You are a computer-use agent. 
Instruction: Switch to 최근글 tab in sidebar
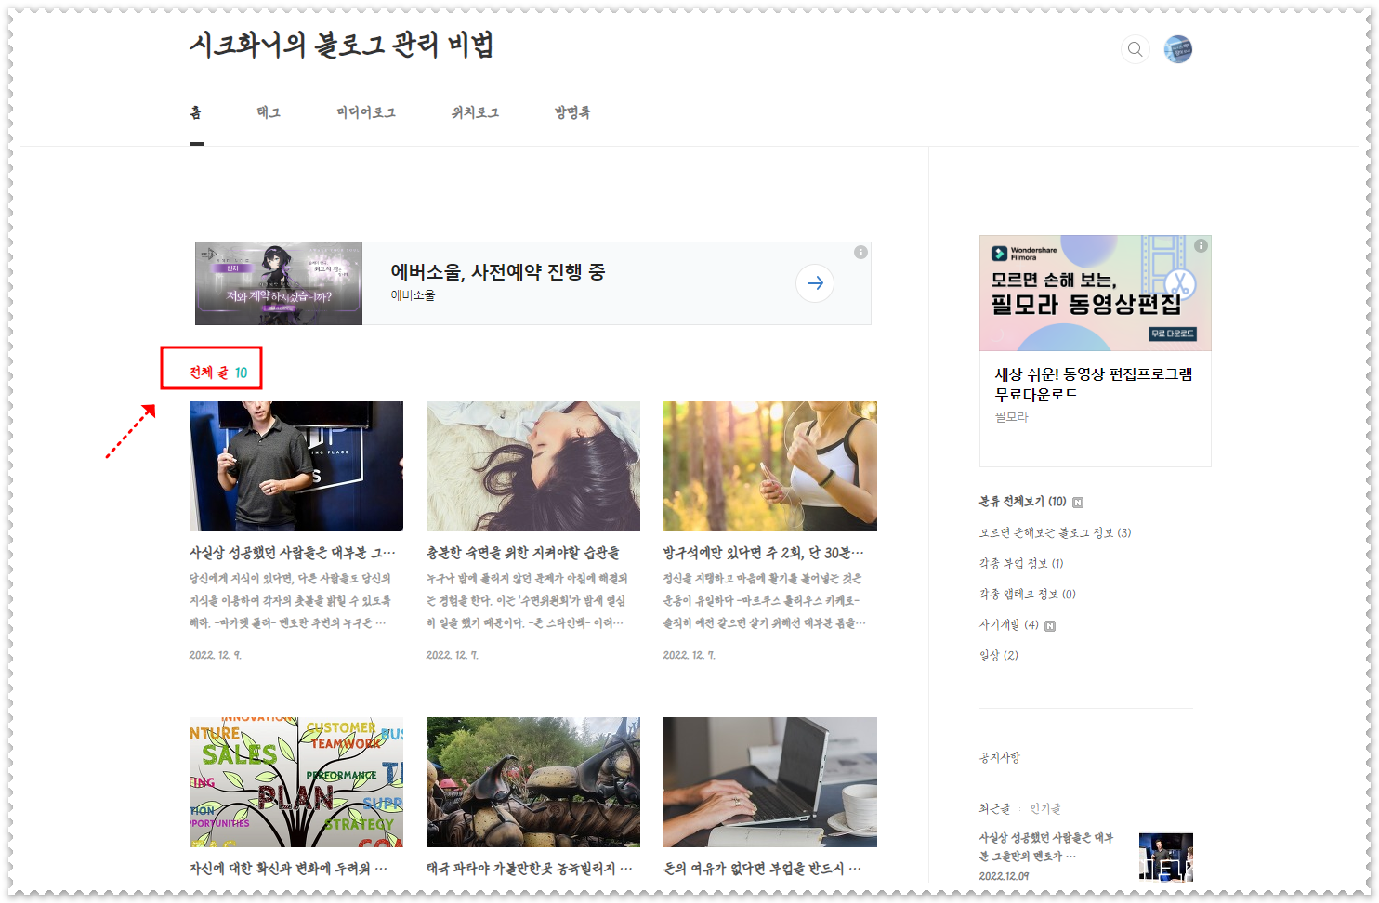[x=993, y=809]
